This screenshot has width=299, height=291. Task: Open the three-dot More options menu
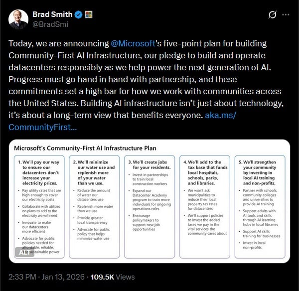tap(286, 15)
